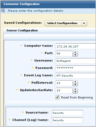The height and width of the screenshot is (127, 96).
Task: Click the Sensor Configuration section header
Action: coord(49,30)
